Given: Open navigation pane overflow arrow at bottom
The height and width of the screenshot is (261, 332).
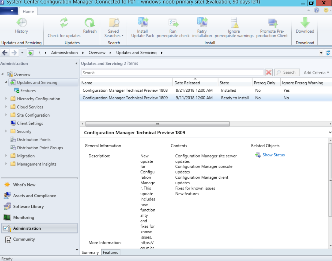Looking at the screenshot, I should (x=77, y=250).
